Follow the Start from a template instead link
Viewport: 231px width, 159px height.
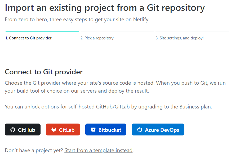click(98, 151)
